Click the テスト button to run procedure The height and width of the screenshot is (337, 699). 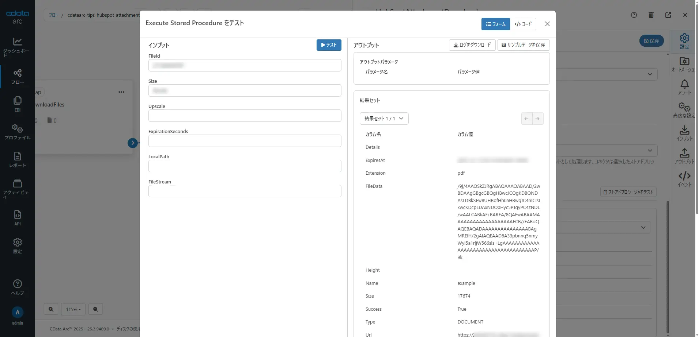(328, 45)
